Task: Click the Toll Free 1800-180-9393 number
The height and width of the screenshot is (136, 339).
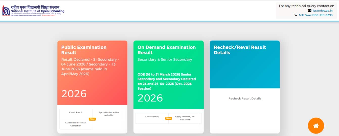Action: tap(315, 15)
